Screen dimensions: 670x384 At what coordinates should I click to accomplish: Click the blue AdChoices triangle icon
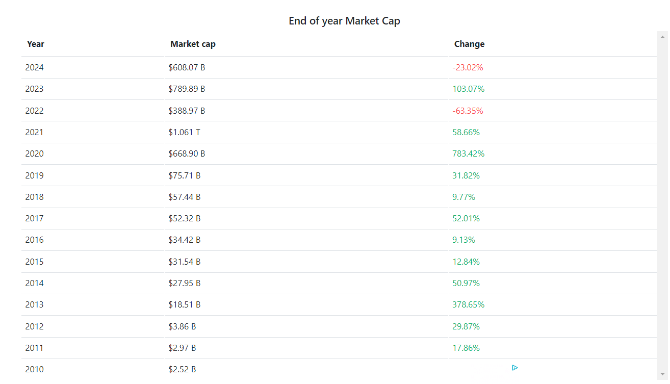point(515,368)
